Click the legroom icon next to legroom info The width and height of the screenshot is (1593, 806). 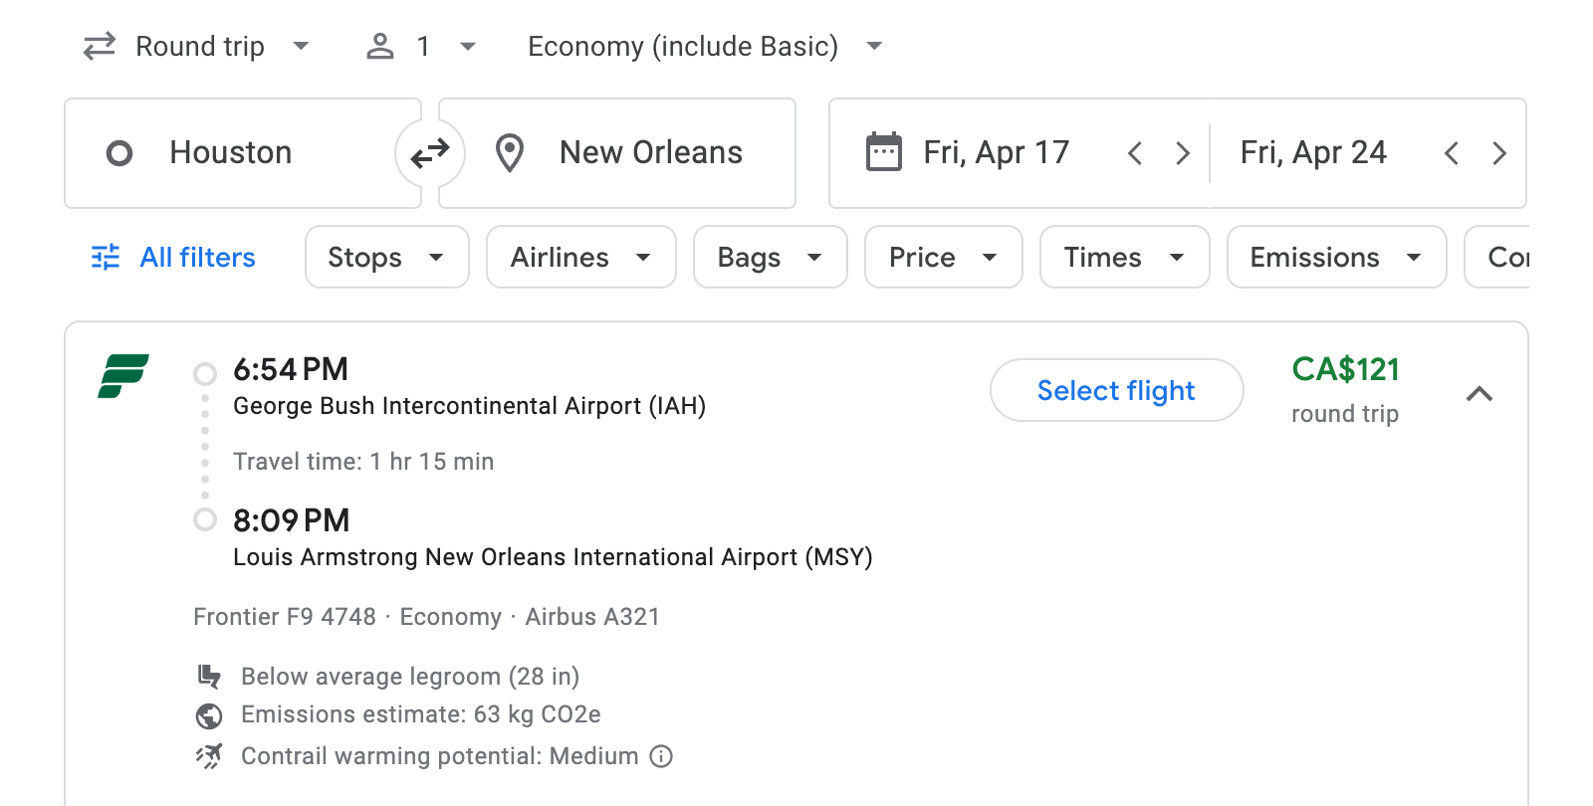[x=208, y=676]
